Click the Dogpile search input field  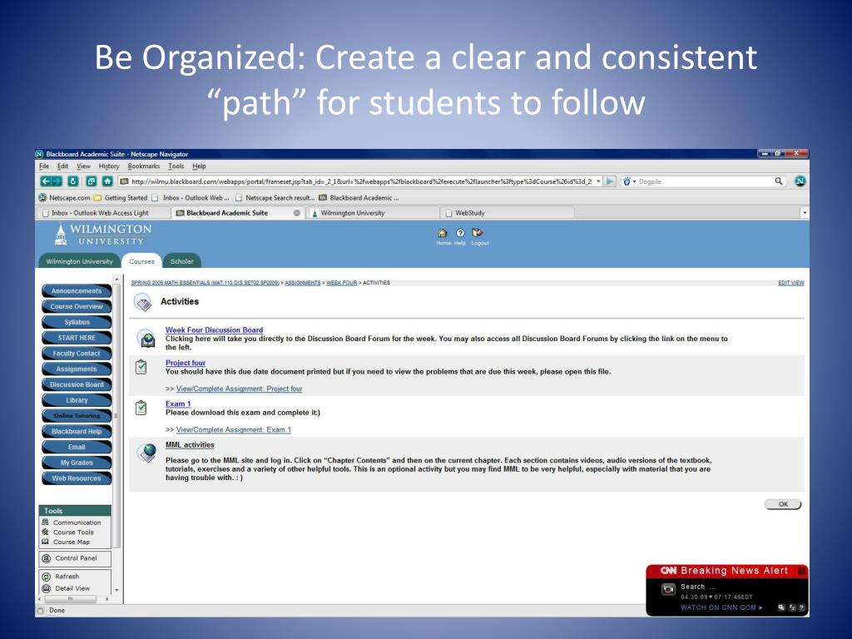(x=705, y=181)
